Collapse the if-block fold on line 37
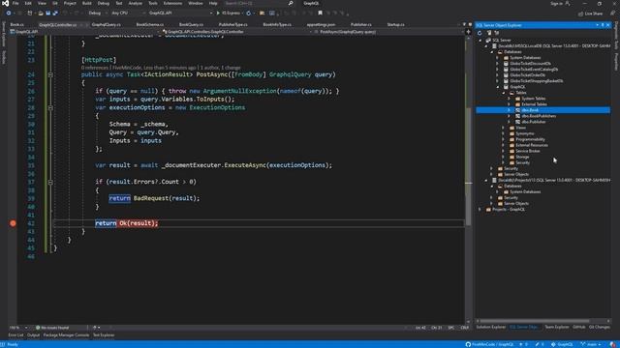Image resolution: width=620 pixels, height=348 pixels. pos(50,182)
